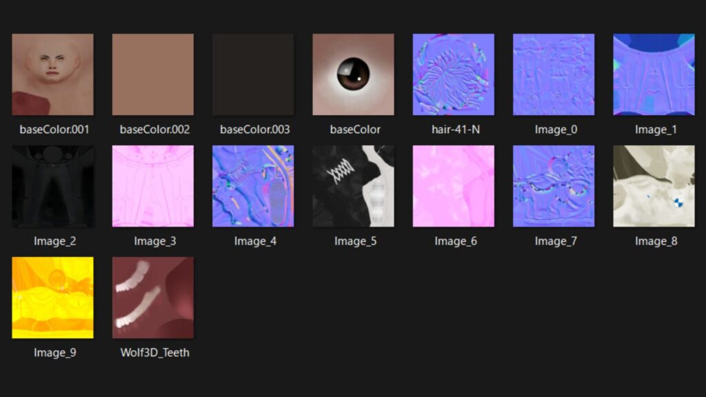Select the yellow Image_9 texture thumbnail
Viewport: 706px width, 397px height.
point(52,298)
